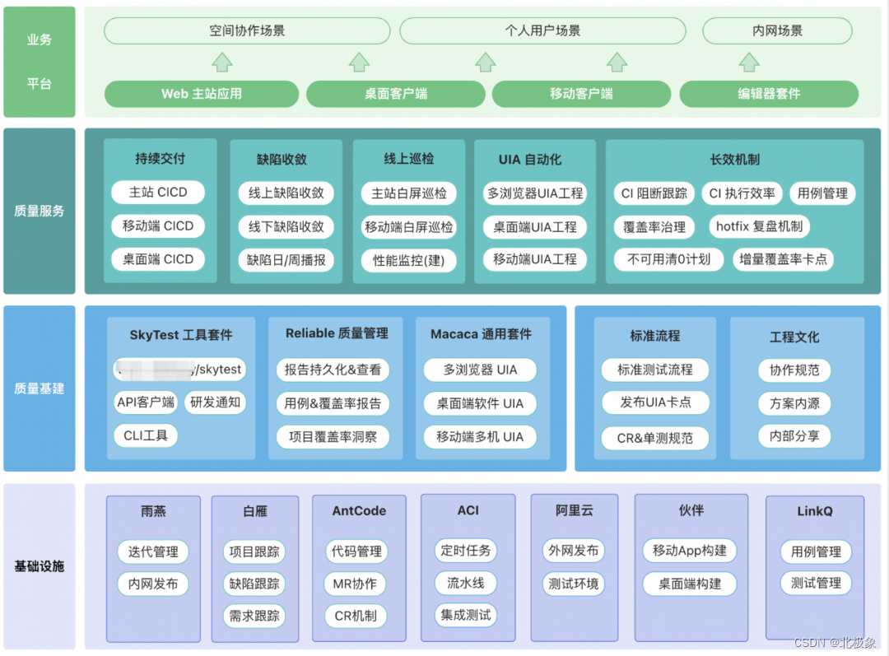Click the 内网场景 pill
Image resolution: width=889 pixels, height=656 pixels.
click(775, 30)
